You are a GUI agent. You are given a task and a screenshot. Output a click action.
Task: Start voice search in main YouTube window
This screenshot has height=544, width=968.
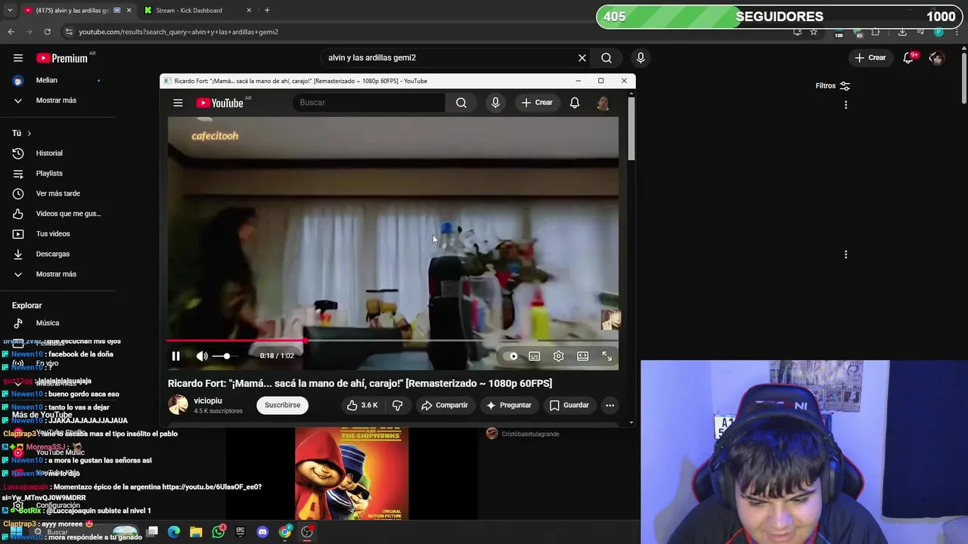tap(641, 57)
